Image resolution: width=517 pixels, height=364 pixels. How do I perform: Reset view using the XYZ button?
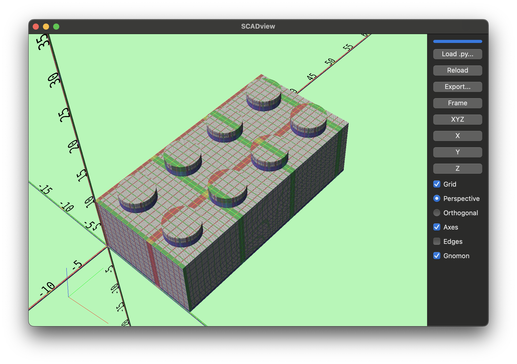pyautogui.click(x=457, y=119)
